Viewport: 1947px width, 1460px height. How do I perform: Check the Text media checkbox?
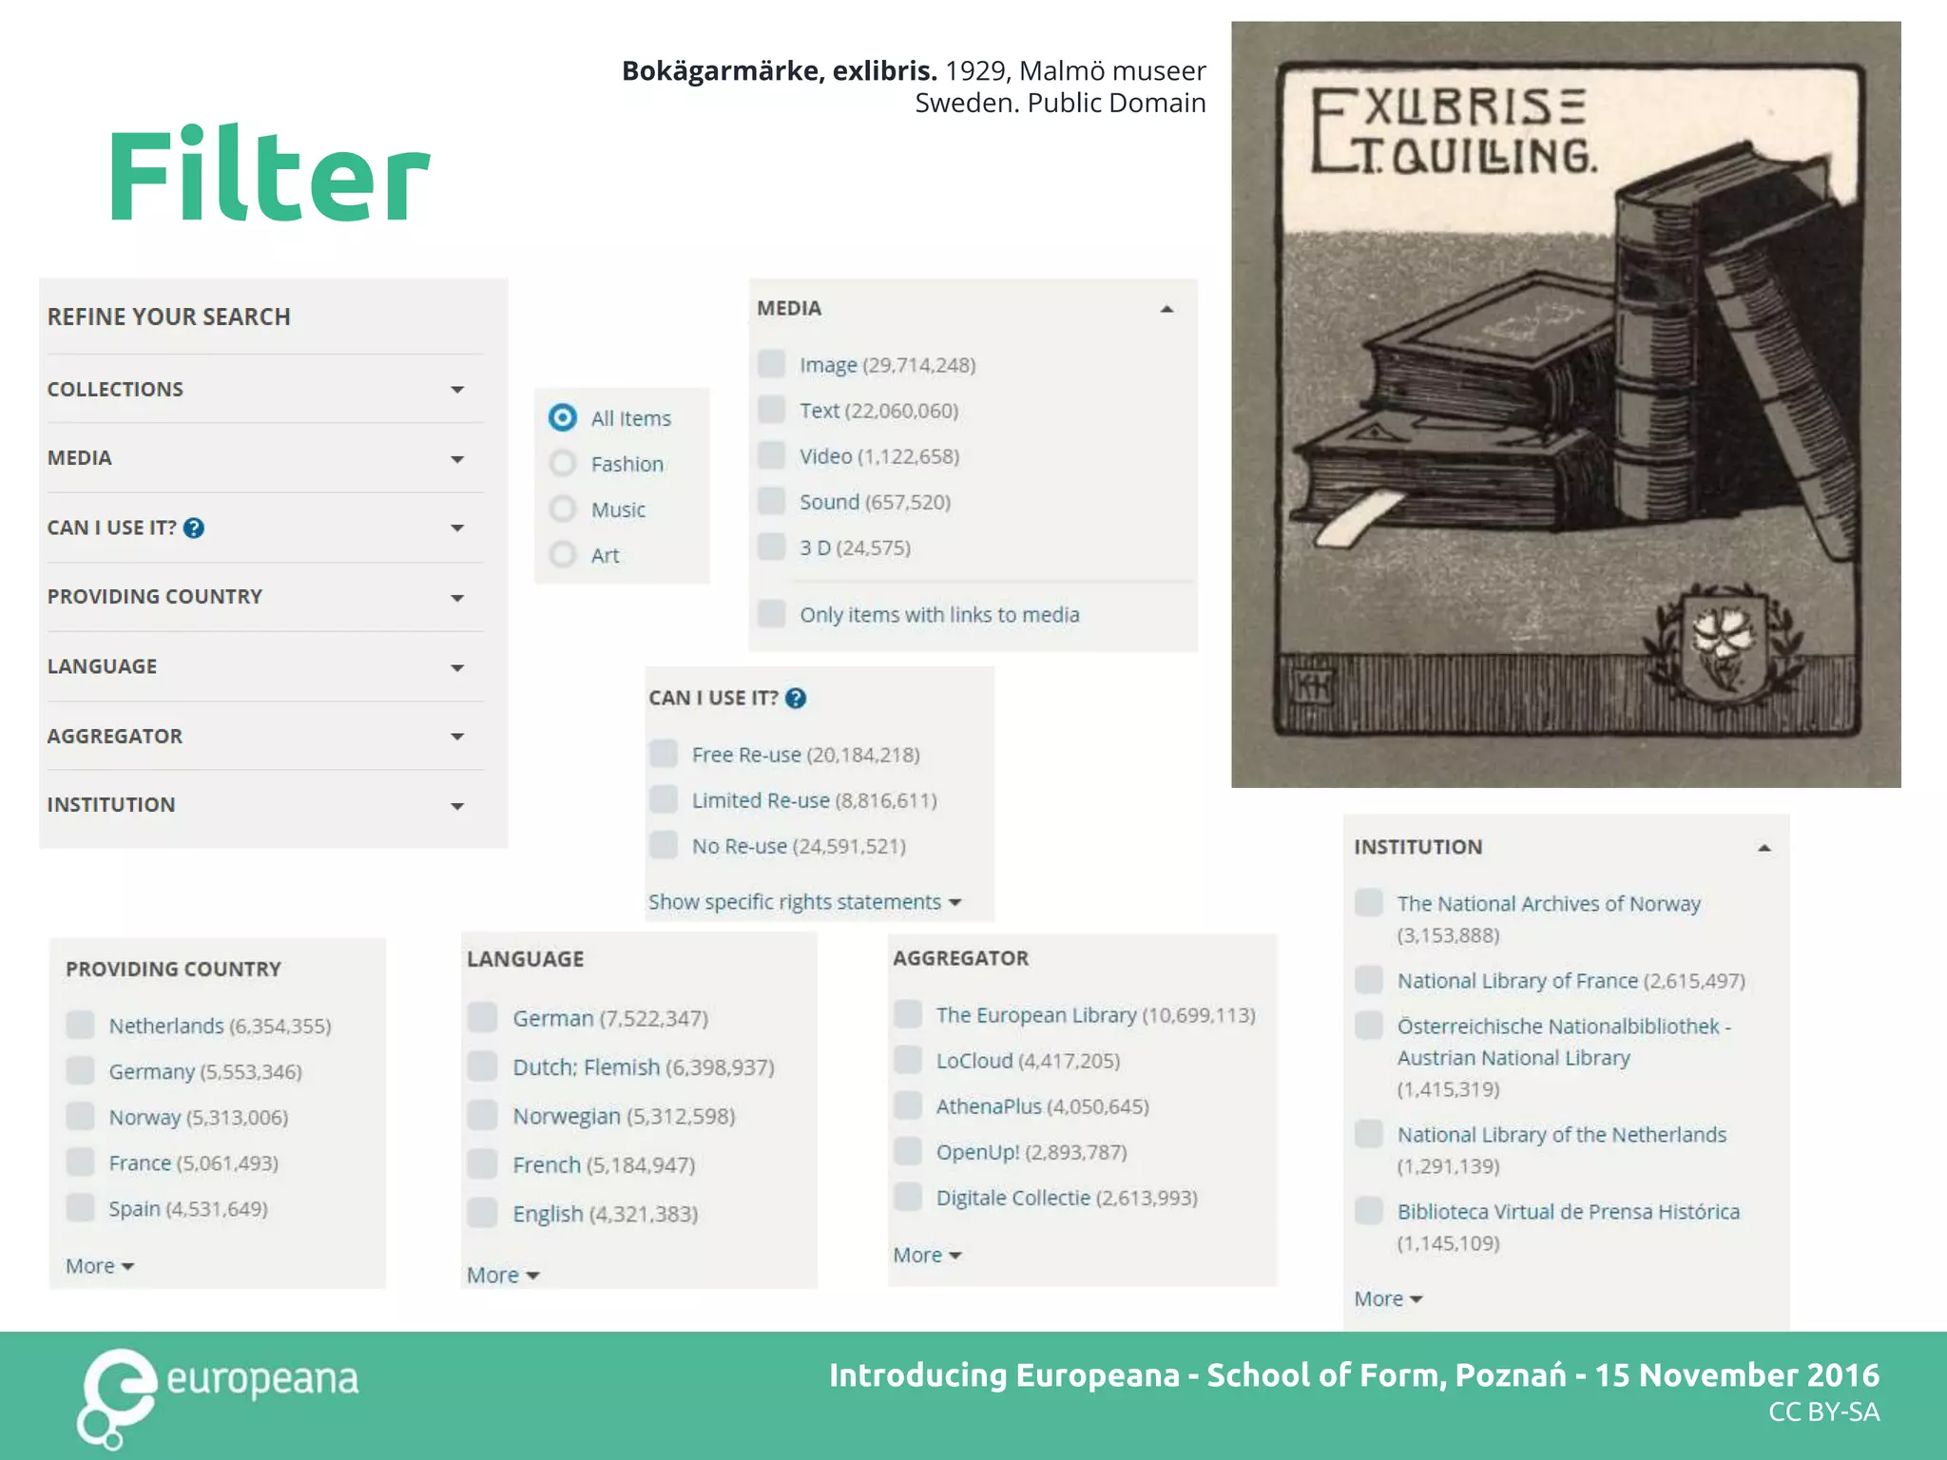[x=771, y=410]
